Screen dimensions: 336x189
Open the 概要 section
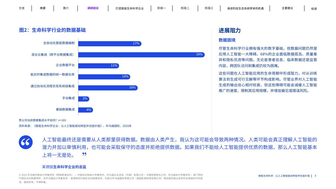coord(43,8)
